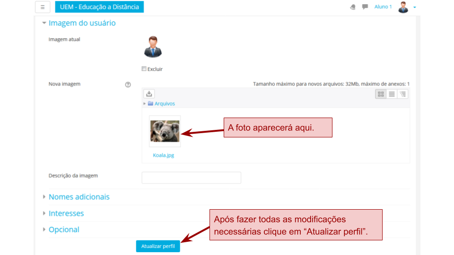Click the user avatar in header
Screen dimensions: 454x255
click(x=403, y=7)
